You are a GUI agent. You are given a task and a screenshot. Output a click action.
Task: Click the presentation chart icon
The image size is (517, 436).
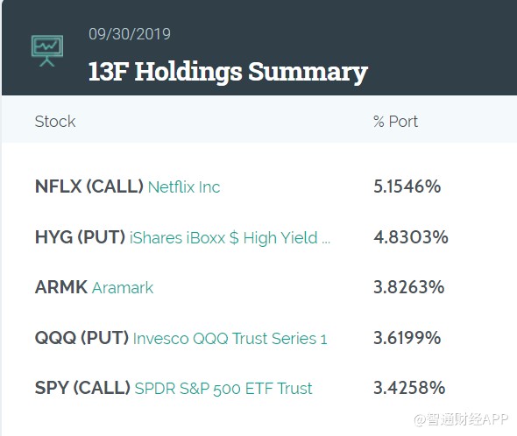47,51
